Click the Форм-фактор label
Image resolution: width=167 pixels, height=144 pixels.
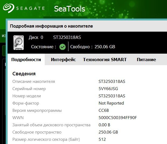click(x=26, y=103)
